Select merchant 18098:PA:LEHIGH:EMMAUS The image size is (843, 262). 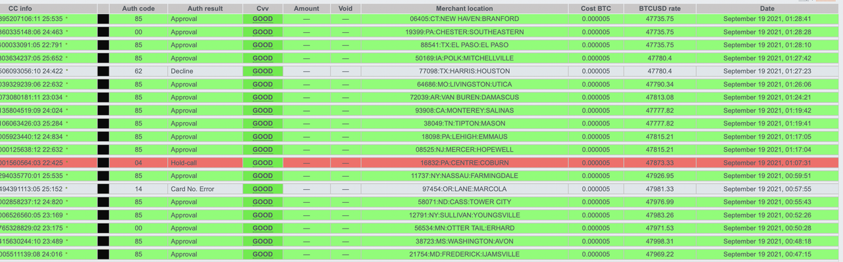coord(464,137)
